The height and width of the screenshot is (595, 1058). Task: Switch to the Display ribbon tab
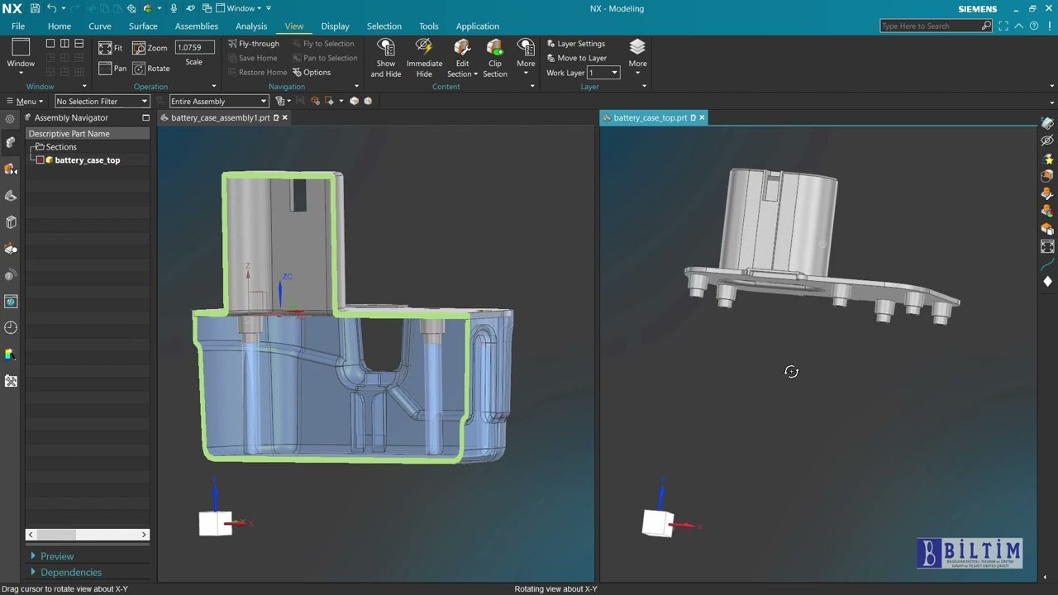335,26
